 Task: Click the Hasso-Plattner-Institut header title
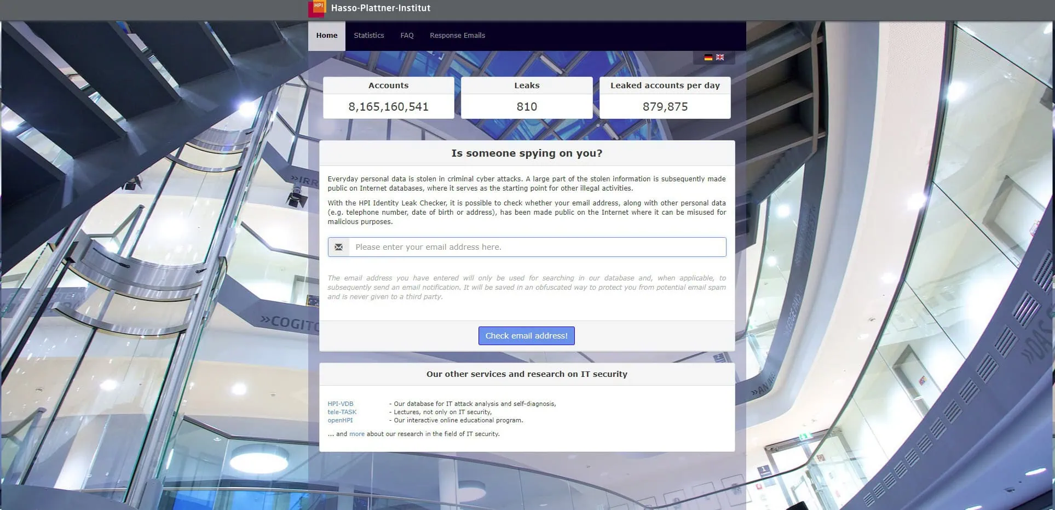381,8
